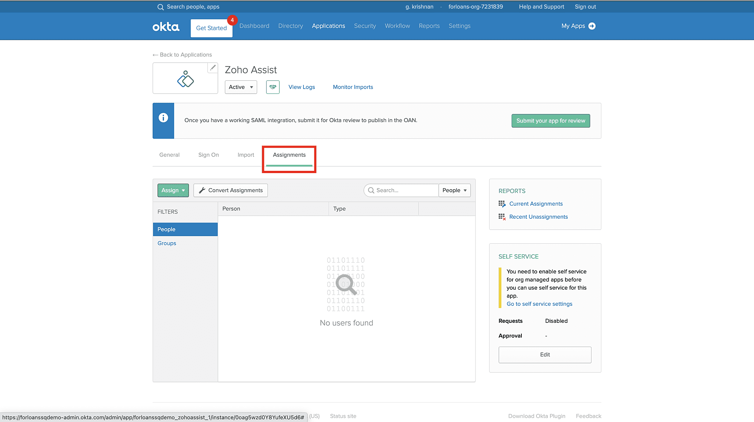Click the Current Assignments report icon
This screenshot has width=754, height=422.
pos(502,204)
